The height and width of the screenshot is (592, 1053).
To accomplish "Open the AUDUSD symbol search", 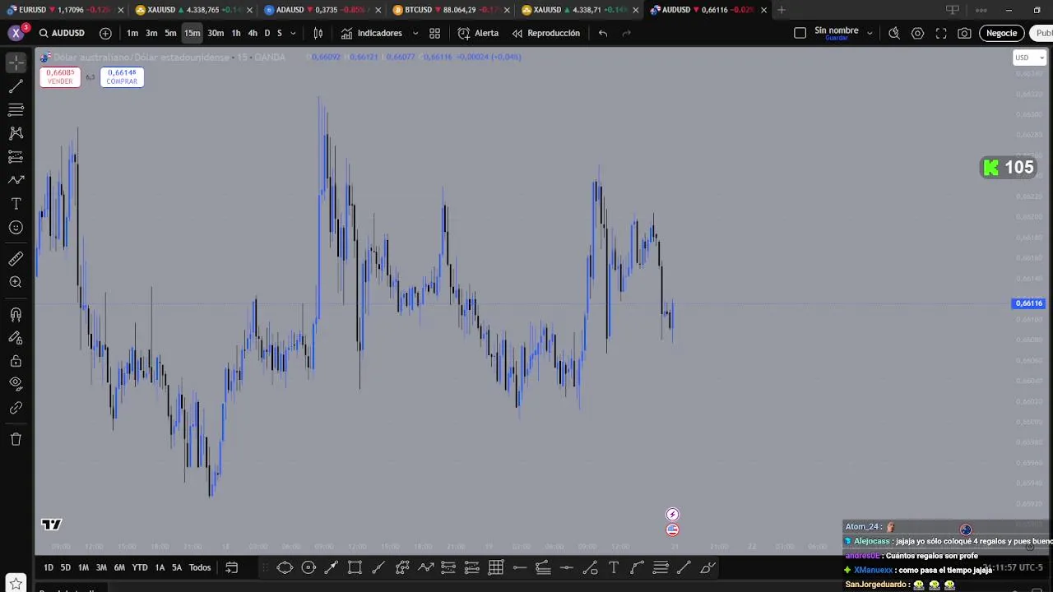I will pos(62,33).
